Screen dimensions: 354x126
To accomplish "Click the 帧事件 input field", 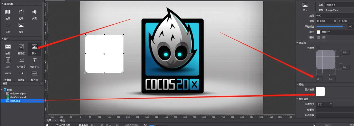I will pos(335,110).
